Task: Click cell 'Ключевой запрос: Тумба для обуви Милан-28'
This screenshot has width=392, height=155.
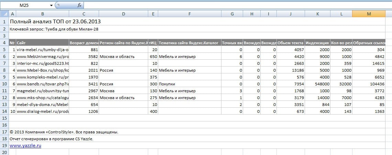Action: (54, 29)
